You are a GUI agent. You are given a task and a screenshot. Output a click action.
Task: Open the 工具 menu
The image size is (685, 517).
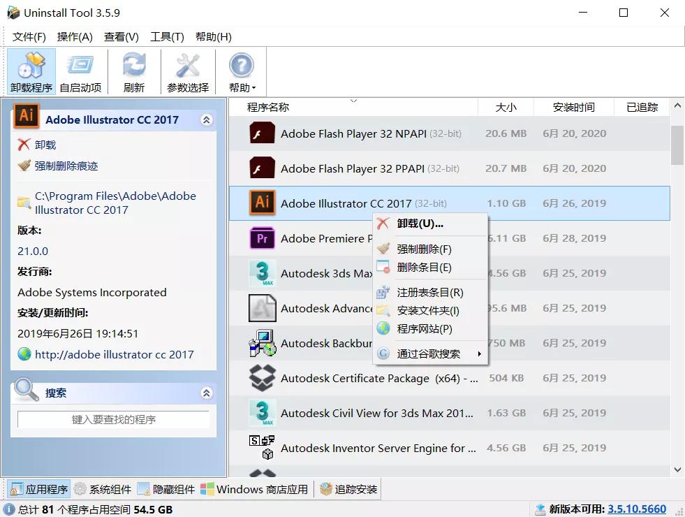click(167, 36)
